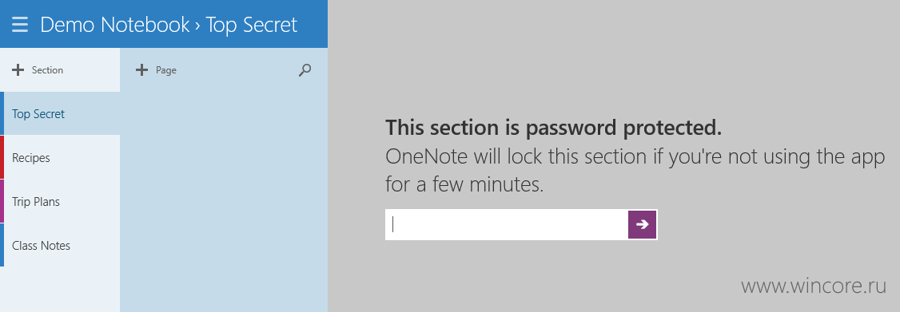Add a new Page label

(166, 70)
